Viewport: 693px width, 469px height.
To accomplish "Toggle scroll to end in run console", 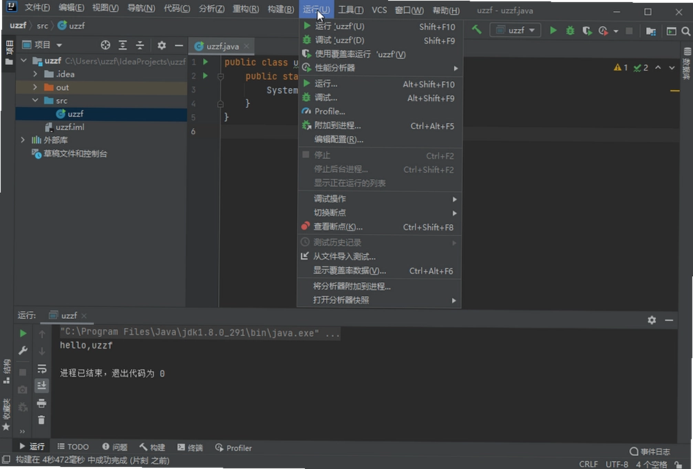I will 41,386.
